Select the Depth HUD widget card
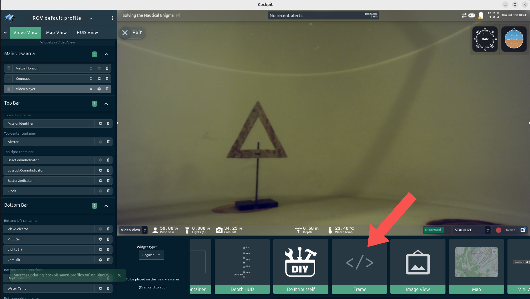 242,266
